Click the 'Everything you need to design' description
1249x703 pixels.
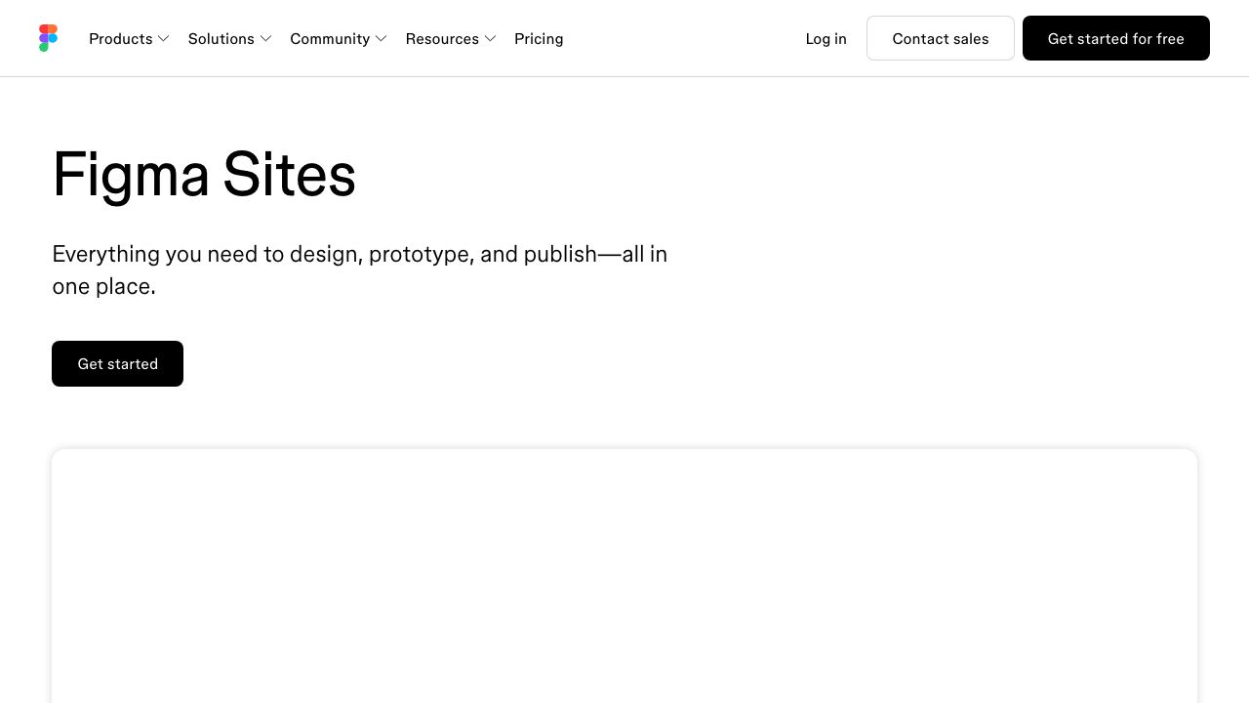click(360, 269)
